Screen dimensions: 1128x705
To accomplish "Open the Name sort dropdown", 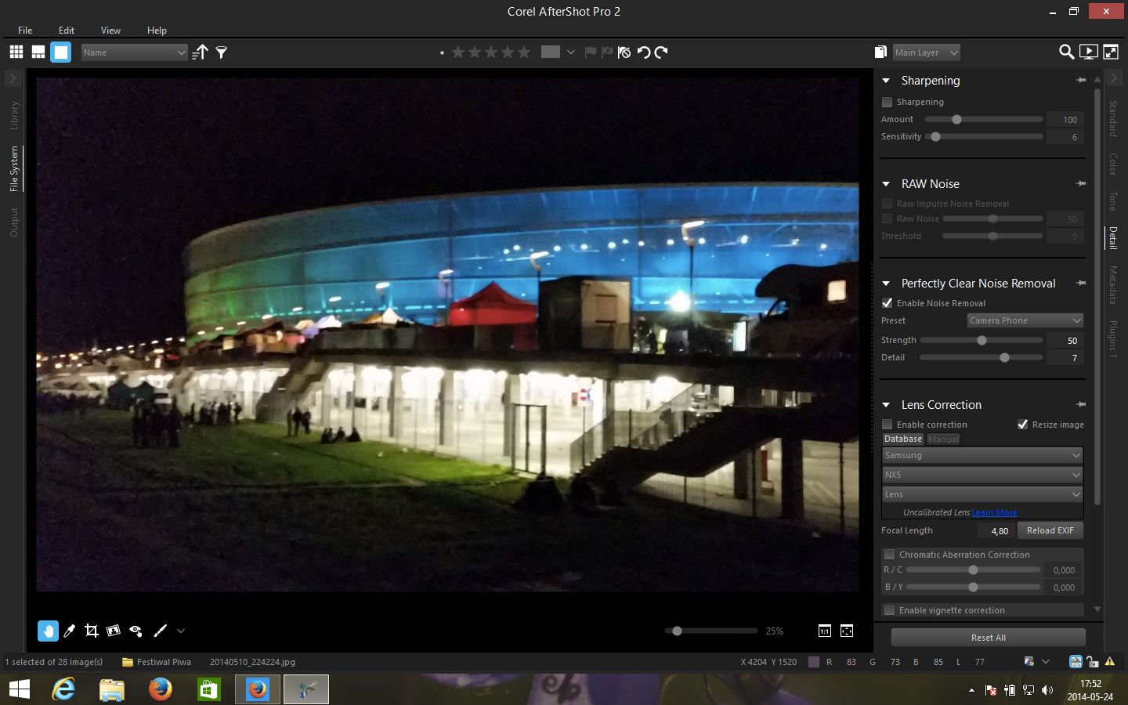I will point(134,52).
